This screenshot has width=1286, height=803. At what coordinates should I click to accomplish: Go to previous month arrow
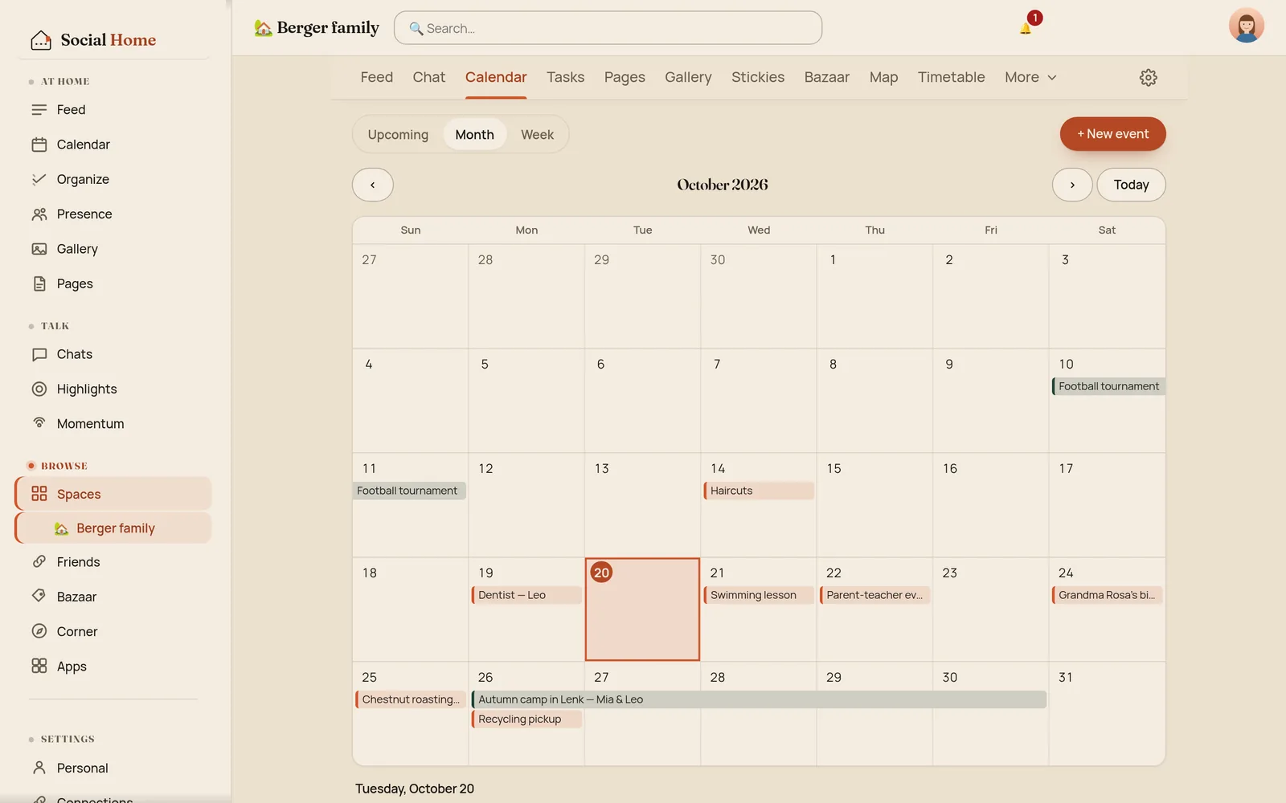[373, 185]
